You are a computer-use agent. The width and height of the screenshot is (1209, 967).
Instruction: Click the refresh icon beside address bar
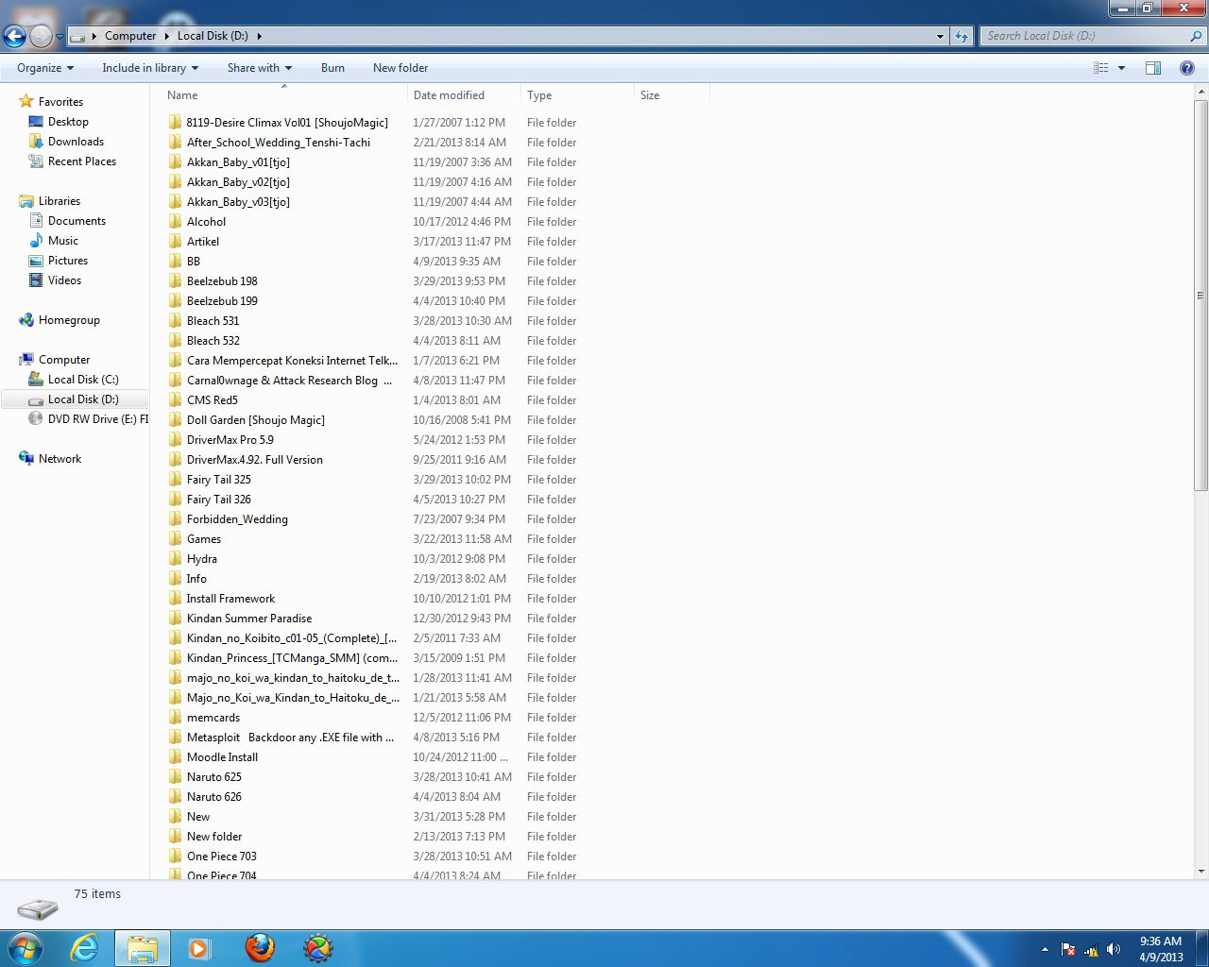click(962, 36)
